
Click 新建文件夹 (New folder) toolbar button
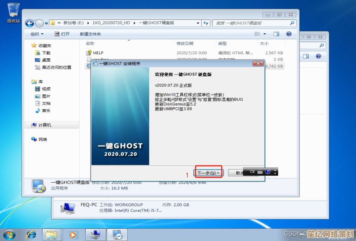click(x=90, y=34)
